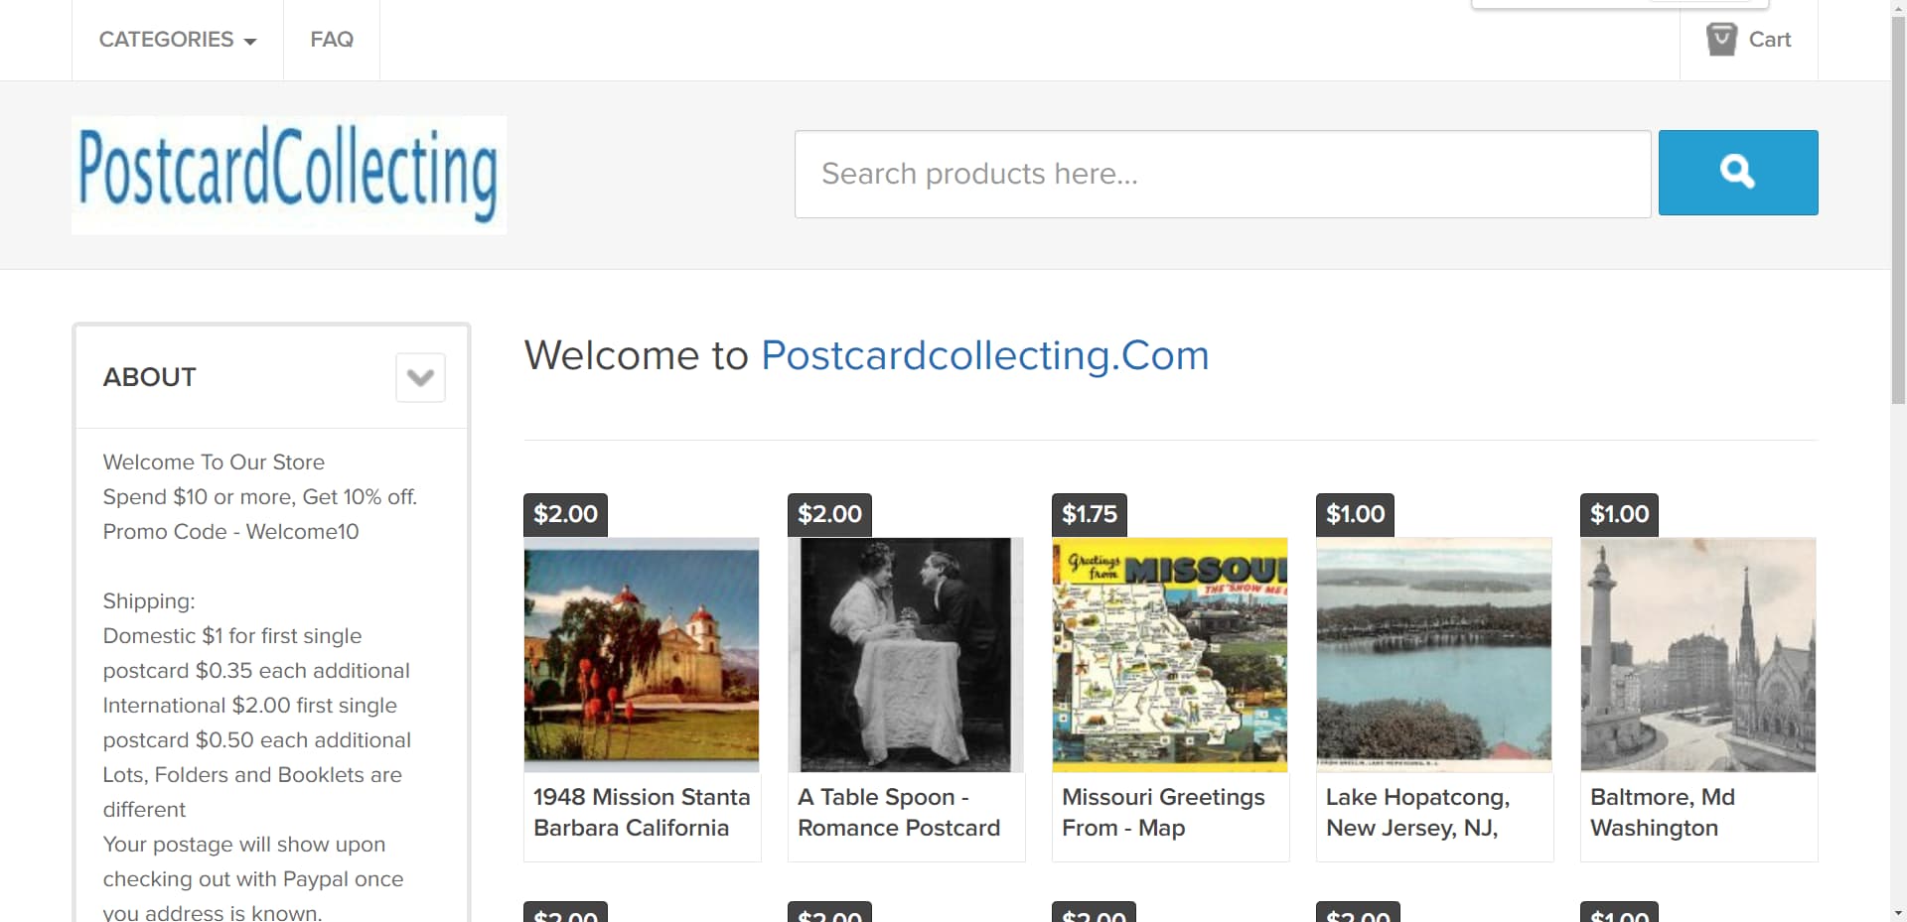
Task: Select the Lake Hopatcong postcard image
Action: [x=1434, y=655]
